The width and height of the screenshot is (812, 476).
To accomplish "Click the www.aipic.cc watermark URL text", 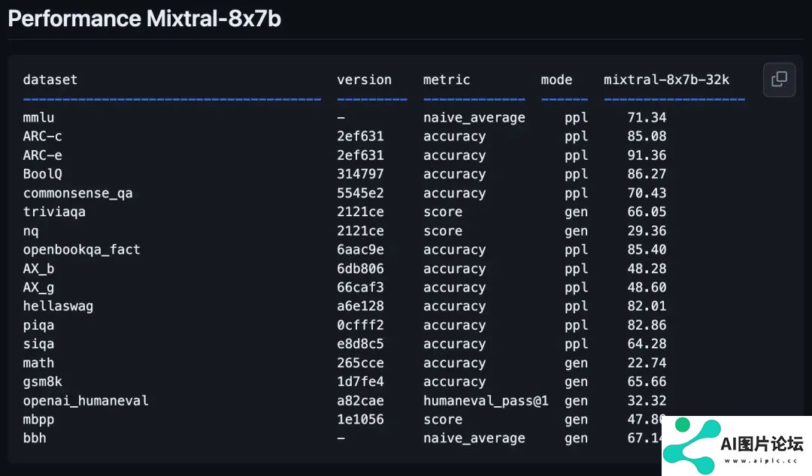I will click(761, 460).
